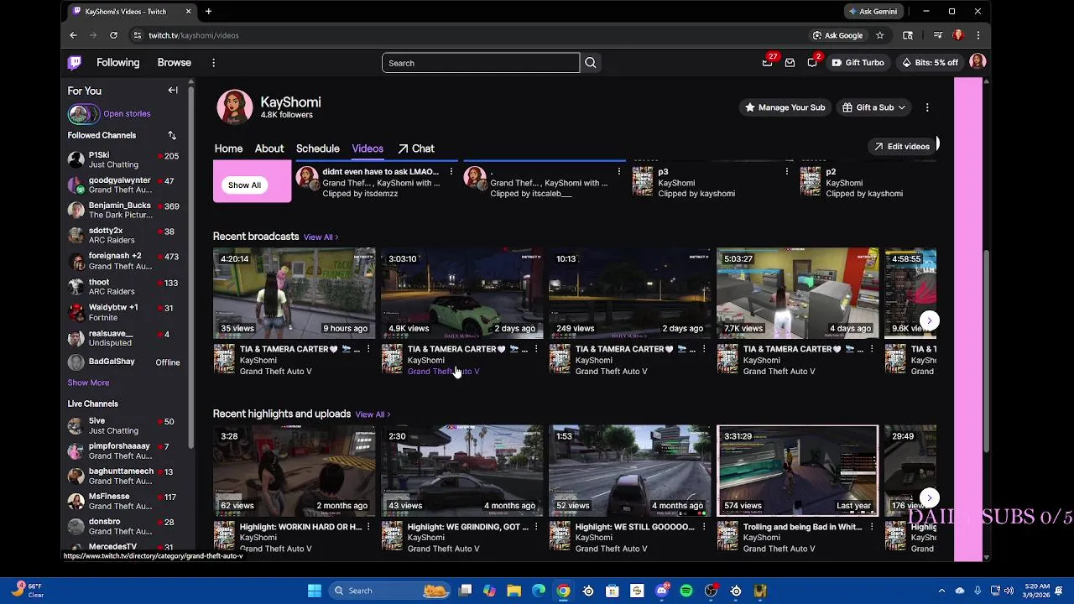Open the whispers inbox envelope icon
Image resolution: width=1074 pixels, height=604 pixels.
tap(790, 63)
